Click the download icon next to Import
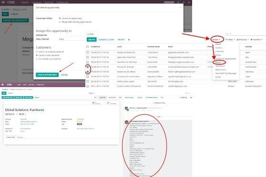The width and height of the screenshot is (266, 177). (x=129, y=39)
